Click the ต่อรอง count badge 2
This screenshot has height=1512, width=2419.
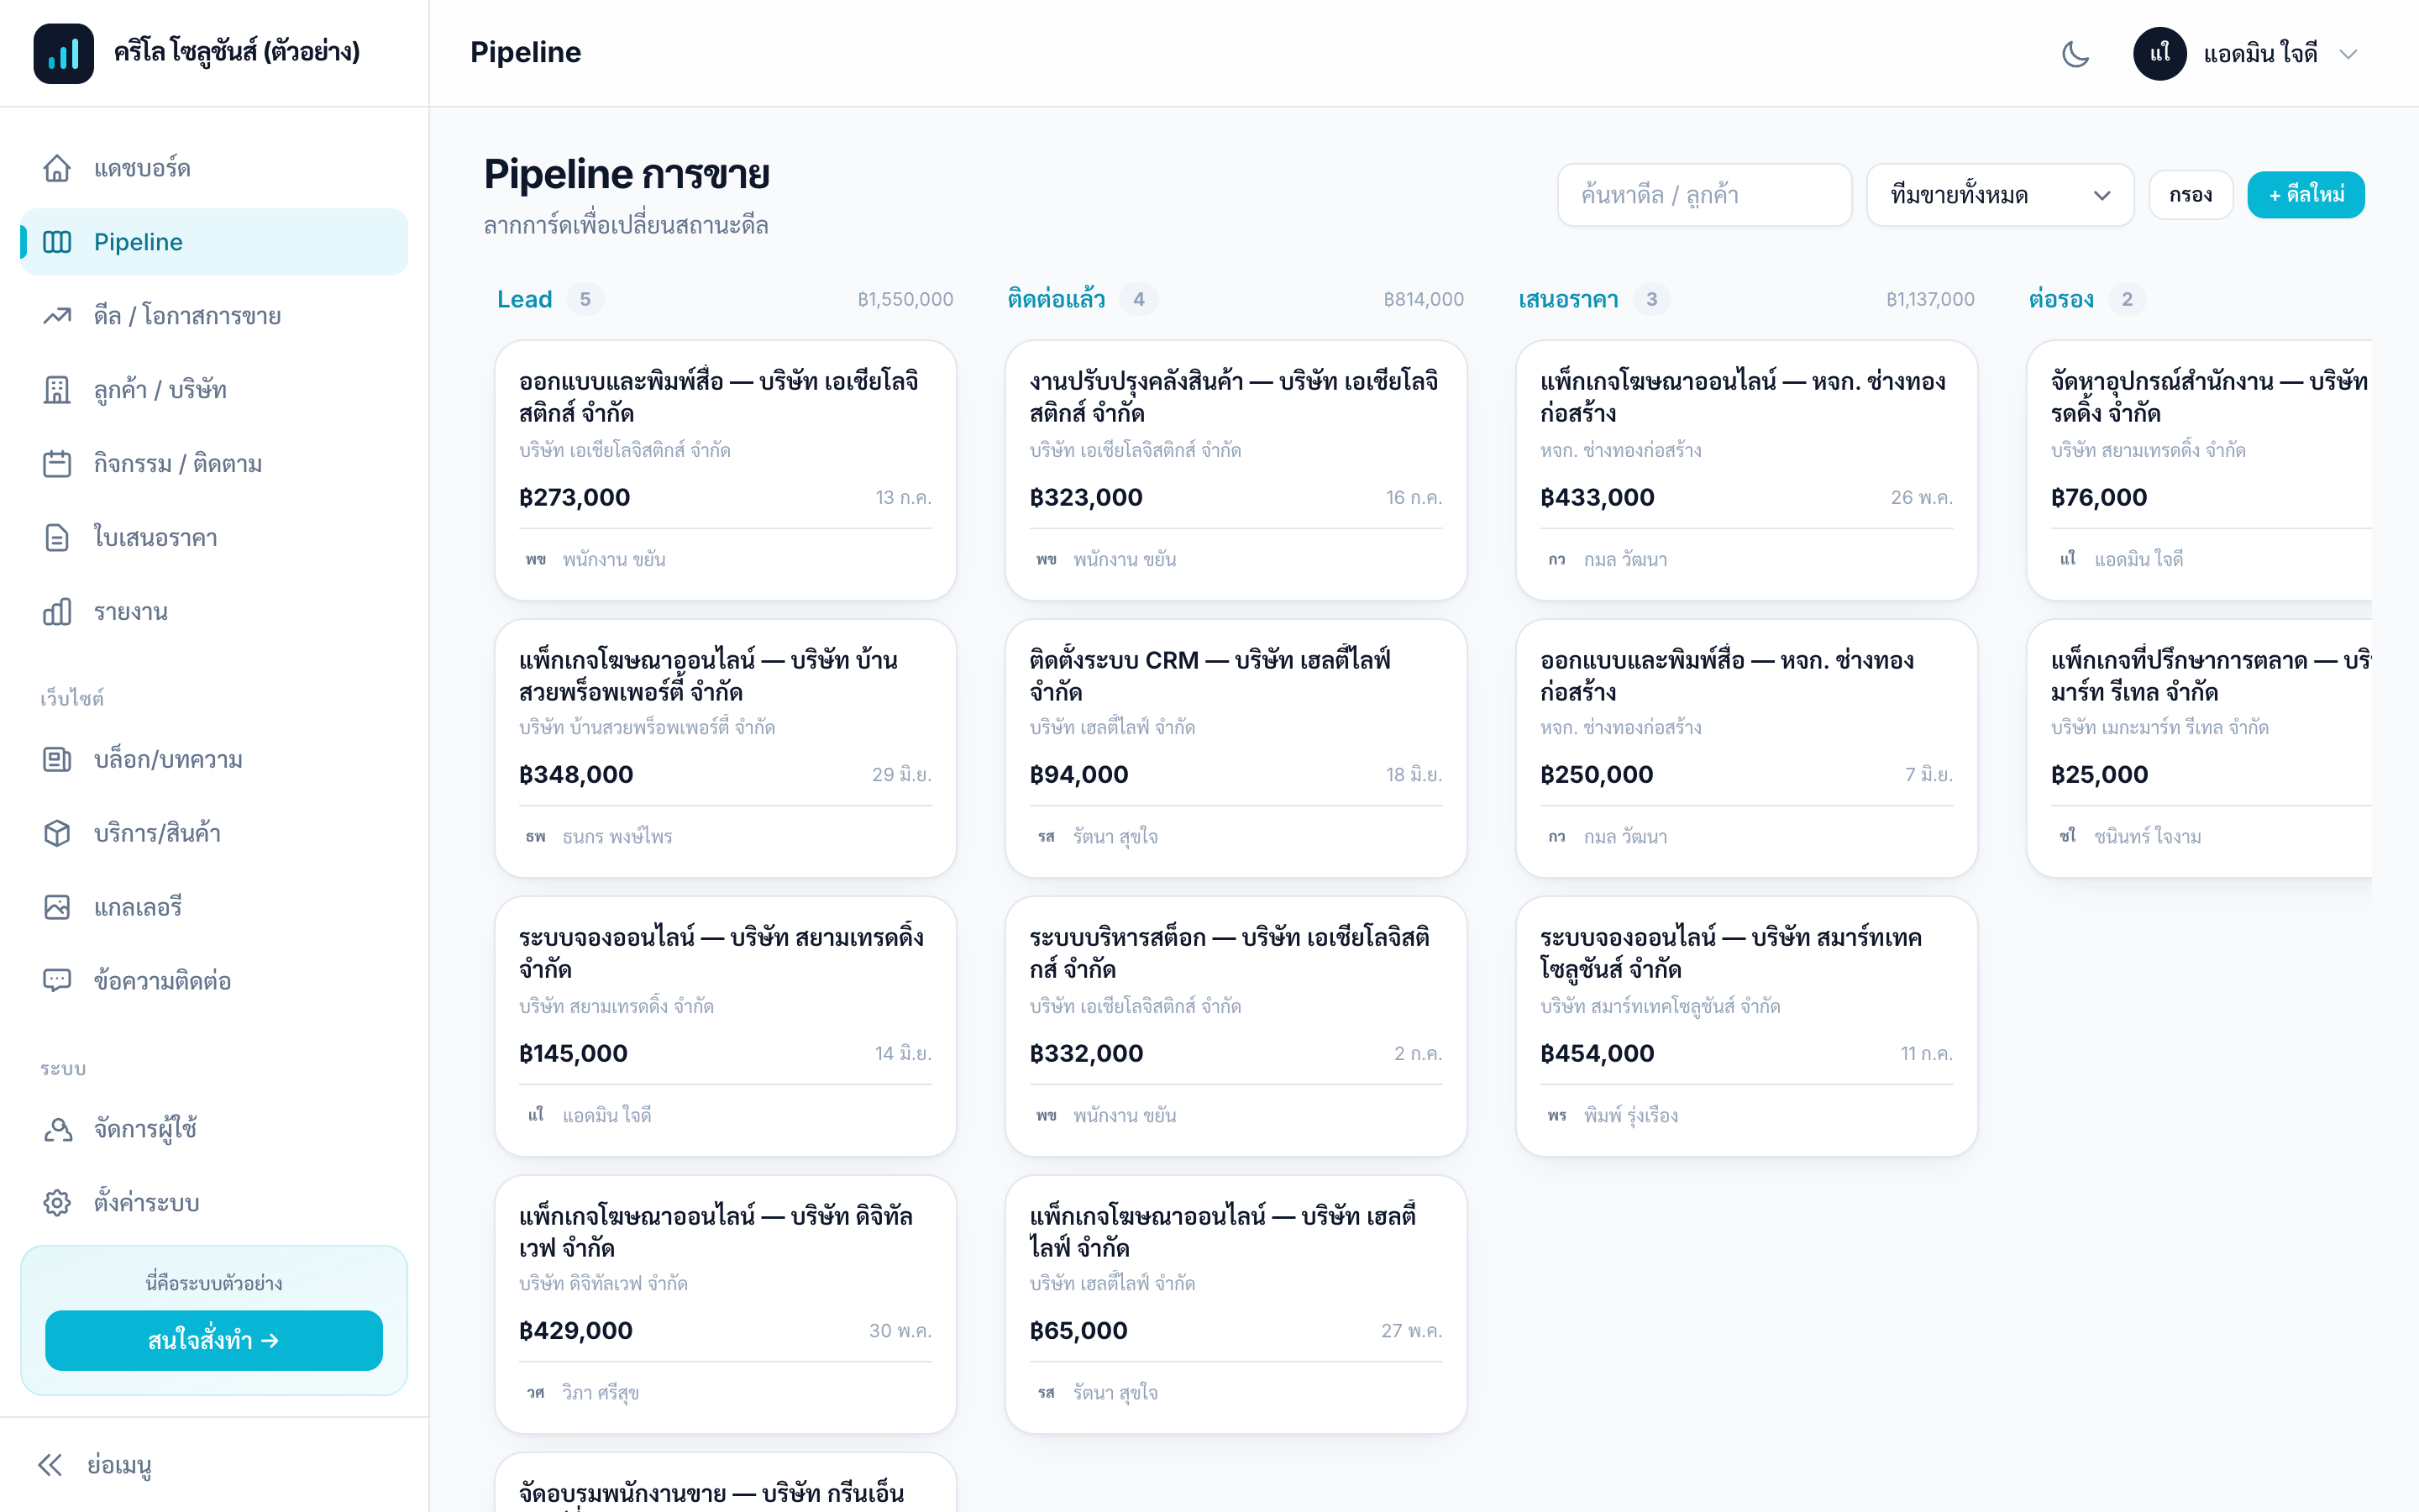point(2127,299)
